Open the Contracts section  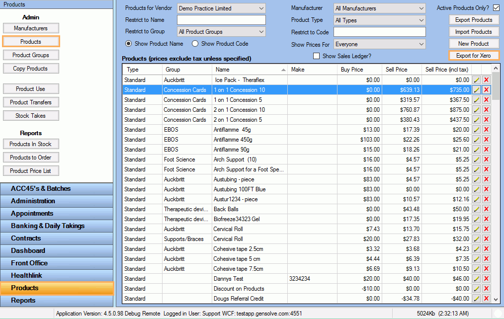[x=57, y=239]
